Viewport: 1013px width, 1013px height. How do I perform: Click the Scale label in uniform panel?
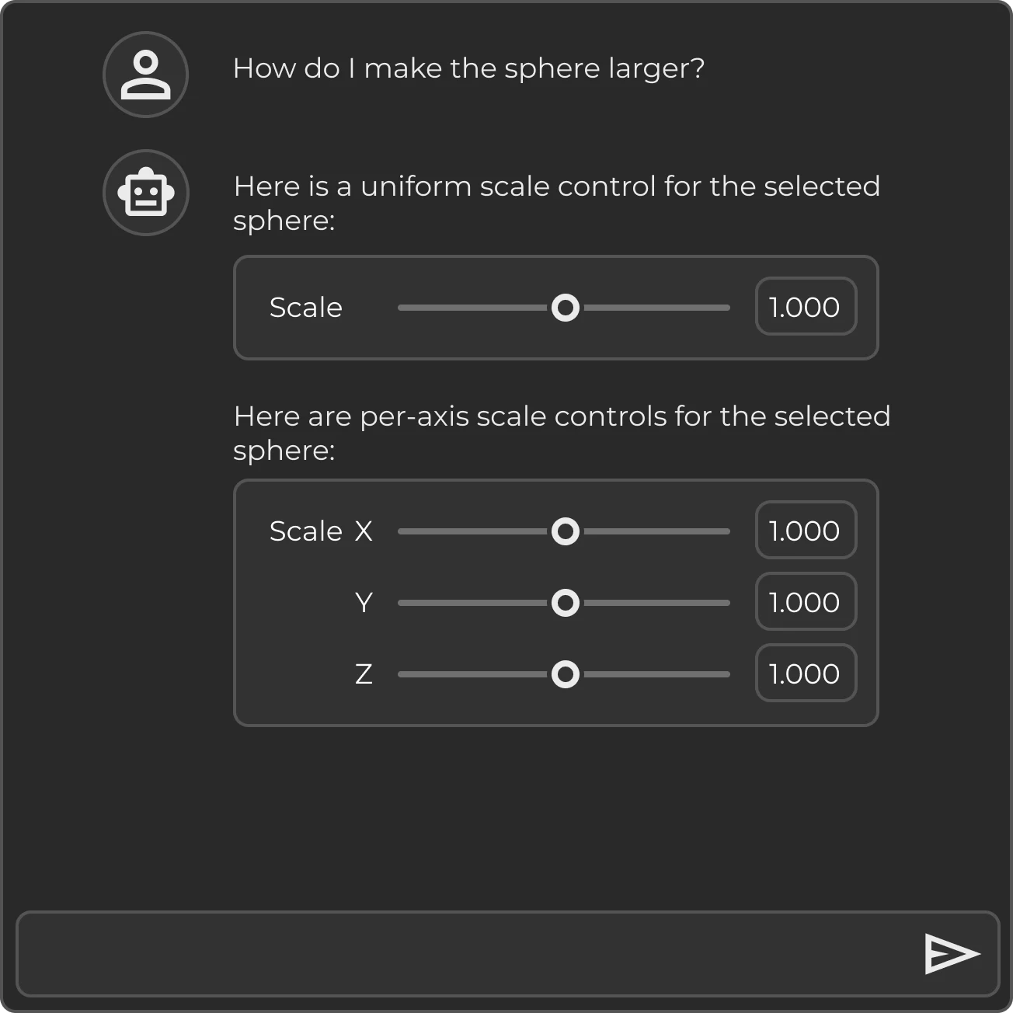(x=305, y=308)
